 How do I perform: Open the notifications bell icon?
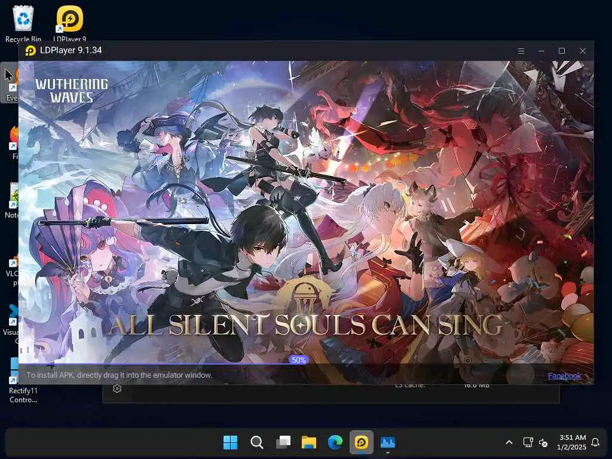pos(595,442)
